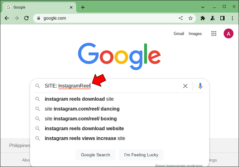Open Google apps grid
The height and width of the screenshot is (167, 239).
tap(214, 33)
